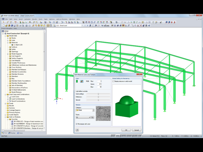Viewport: 203px width, 152px height.
Task: Click the Save diskette icon in toolbar
Action: coord(15,26)
